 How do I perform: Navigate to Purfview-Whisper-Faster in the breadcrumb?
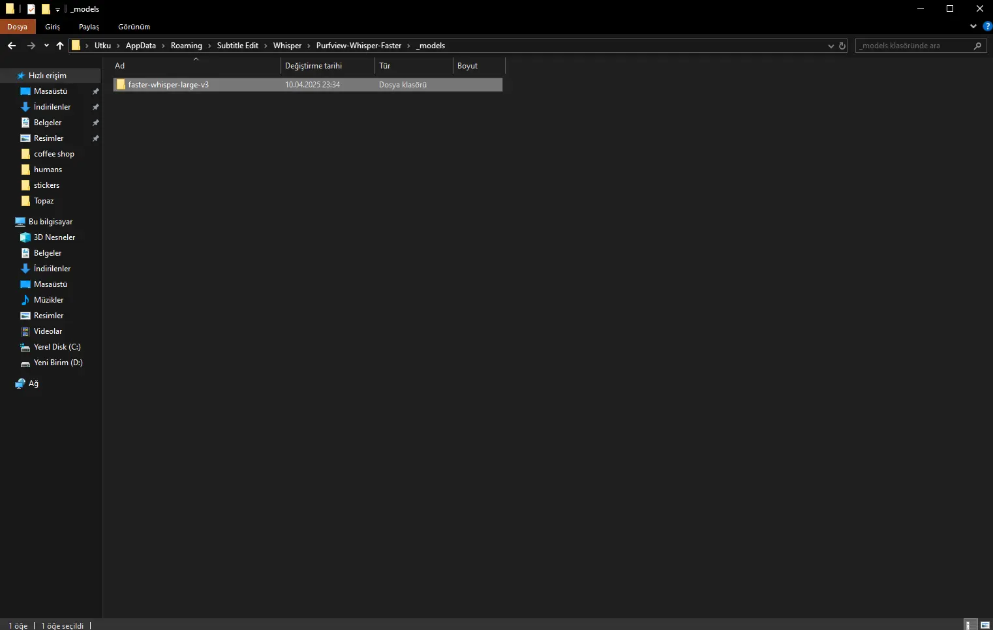tap(359, 46)
